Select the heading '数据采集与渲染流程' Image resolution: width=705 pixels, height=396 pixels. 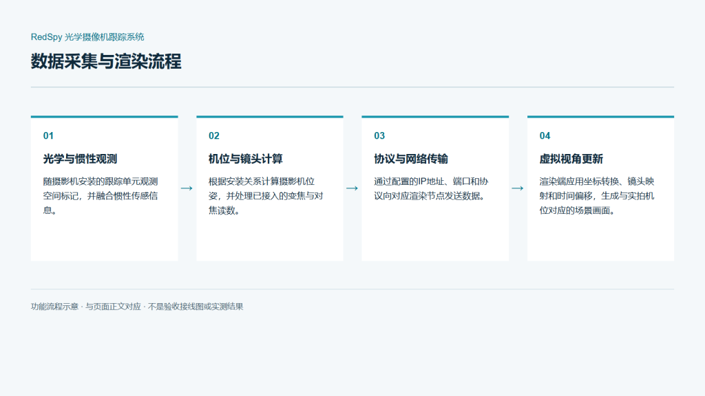pyautogui.click(x=105, y=61)
